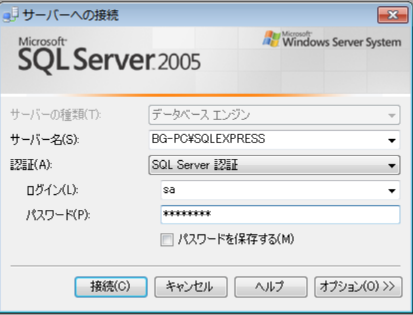Click the サーバー名(S) label
This screenshot has width=413, height=315.
click(x=45, y=140)
